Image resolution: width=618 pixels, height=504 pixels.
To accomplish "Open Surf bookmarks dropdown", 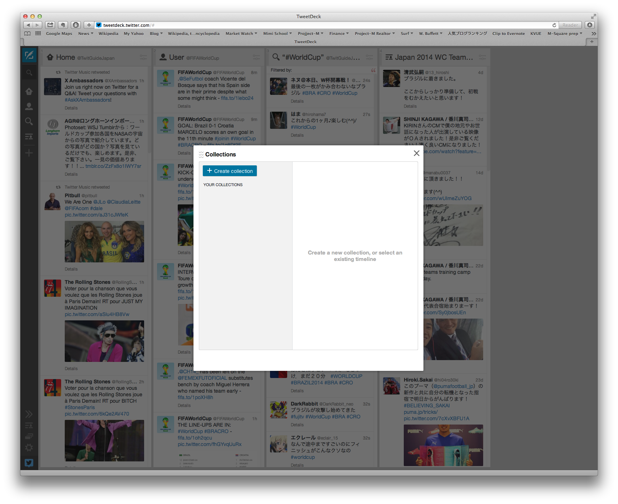I will [407, 34].
